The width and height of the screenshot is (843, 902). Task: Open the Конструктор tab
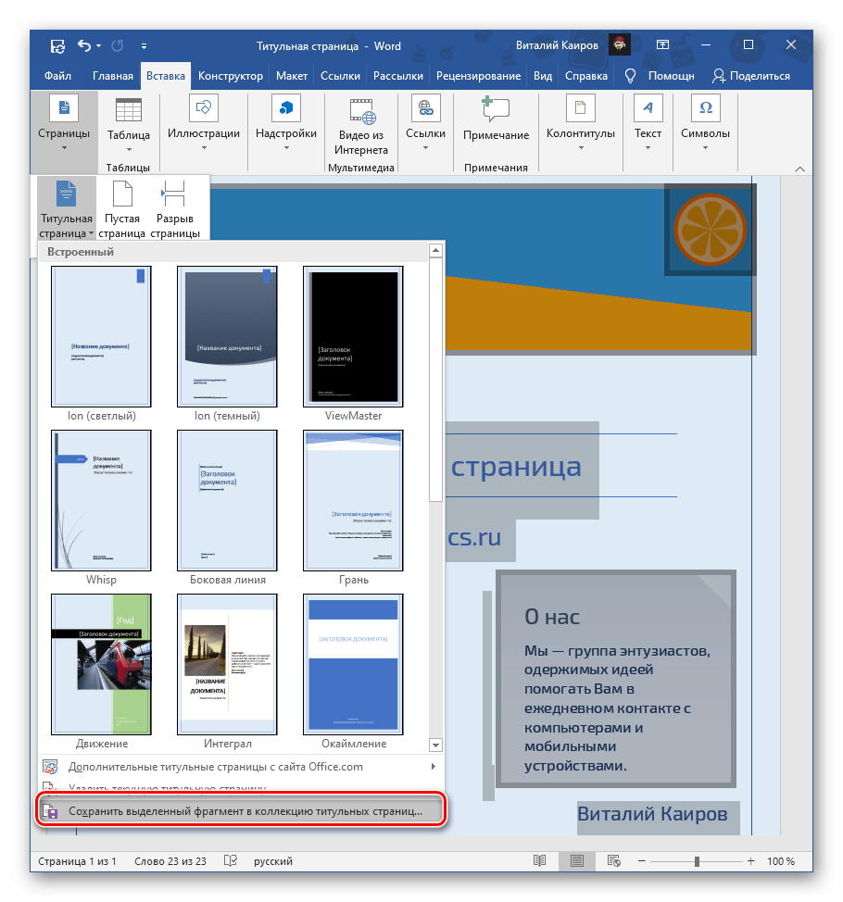click(x=230, y=76)
